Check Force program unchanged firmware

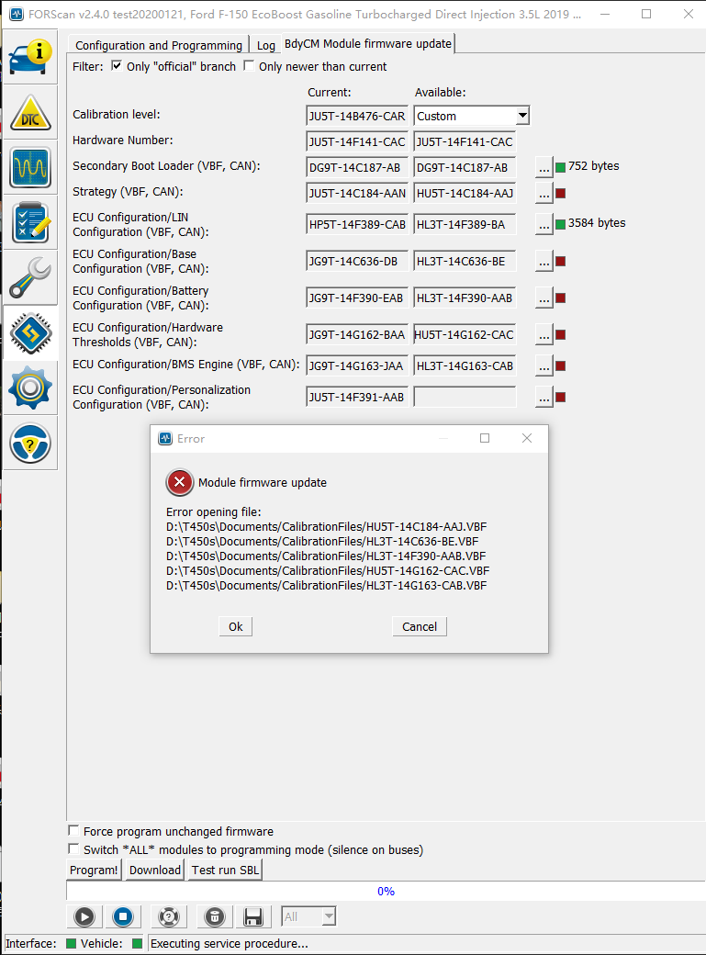point(74,831)
